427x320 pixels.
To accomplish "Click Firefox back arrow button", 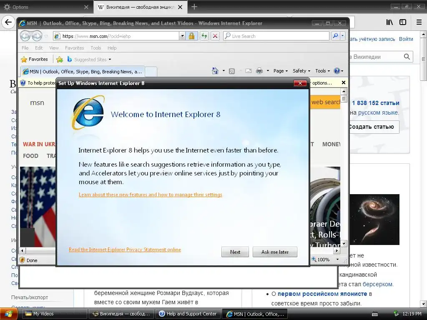I will pyautogui.click(x=8, y=22).
